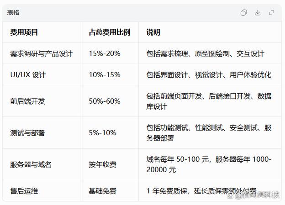
Task: Click the 50%-60% cell
Action: pos(110,101)
